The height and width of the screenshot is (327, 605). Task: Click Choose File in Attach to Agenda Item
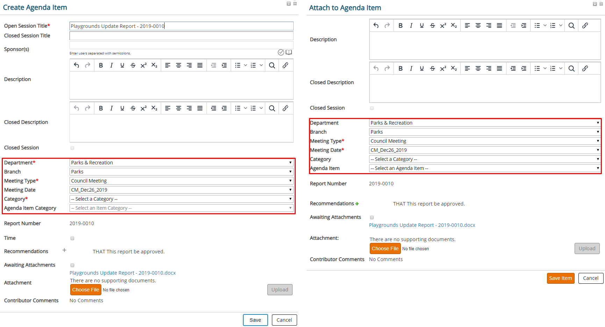385,248
